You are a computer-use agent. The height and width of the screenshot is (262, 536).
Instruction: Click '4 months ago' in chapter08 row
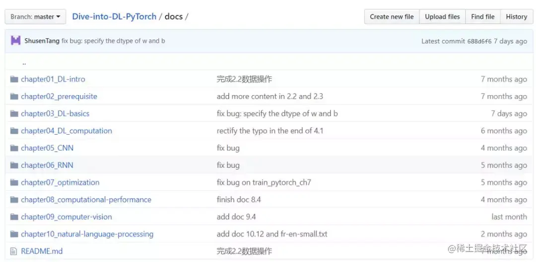504,200
